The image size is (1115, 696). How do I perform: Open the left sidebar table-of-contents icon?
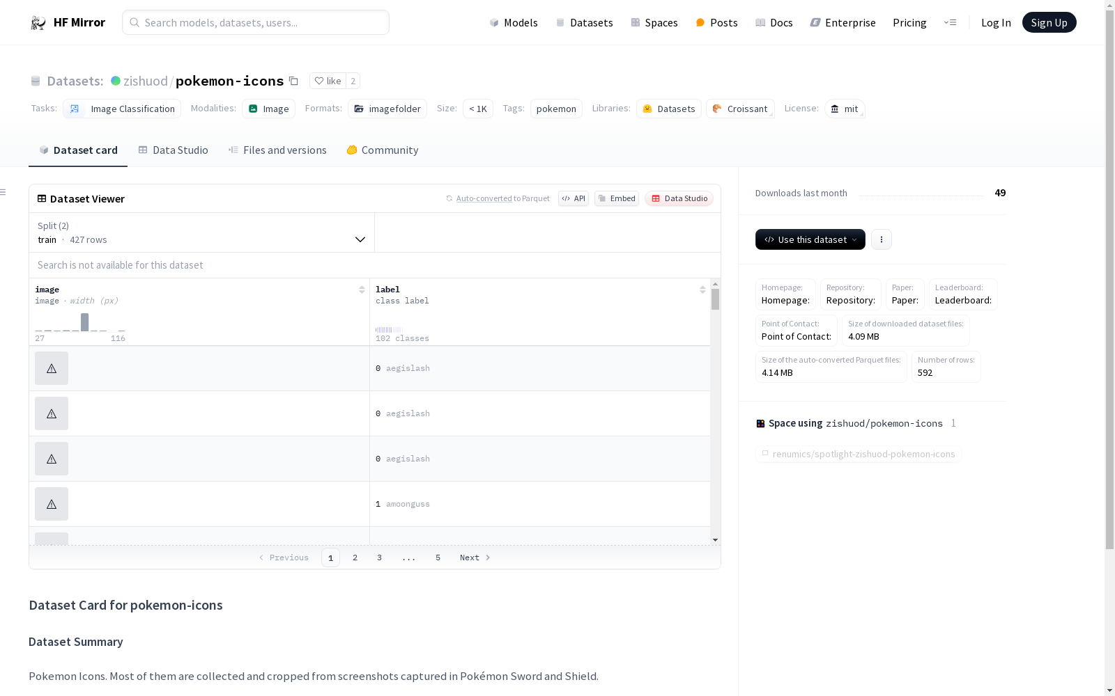3,192
